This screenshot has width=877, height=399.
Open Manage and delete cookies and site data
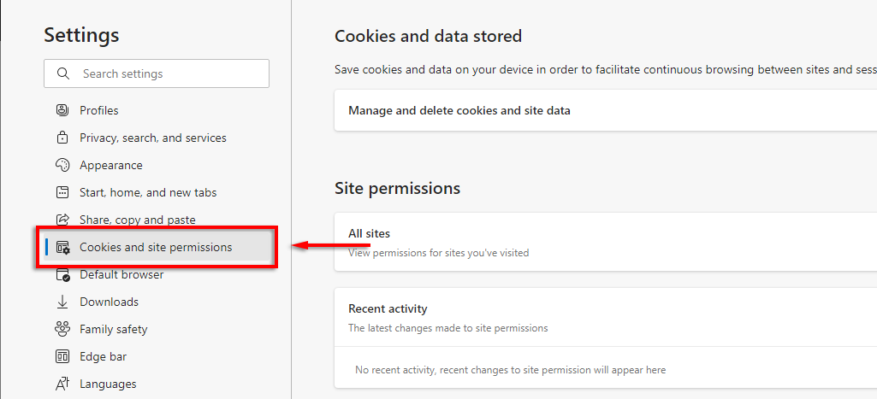[459, 110]
